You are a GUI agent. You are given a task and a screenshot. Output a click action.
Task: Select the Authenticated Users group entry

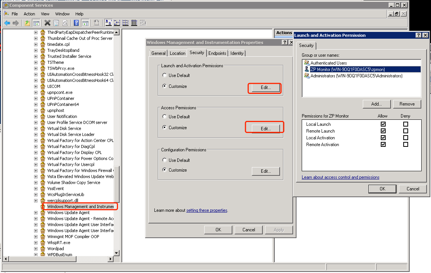[x=328, y=63]
